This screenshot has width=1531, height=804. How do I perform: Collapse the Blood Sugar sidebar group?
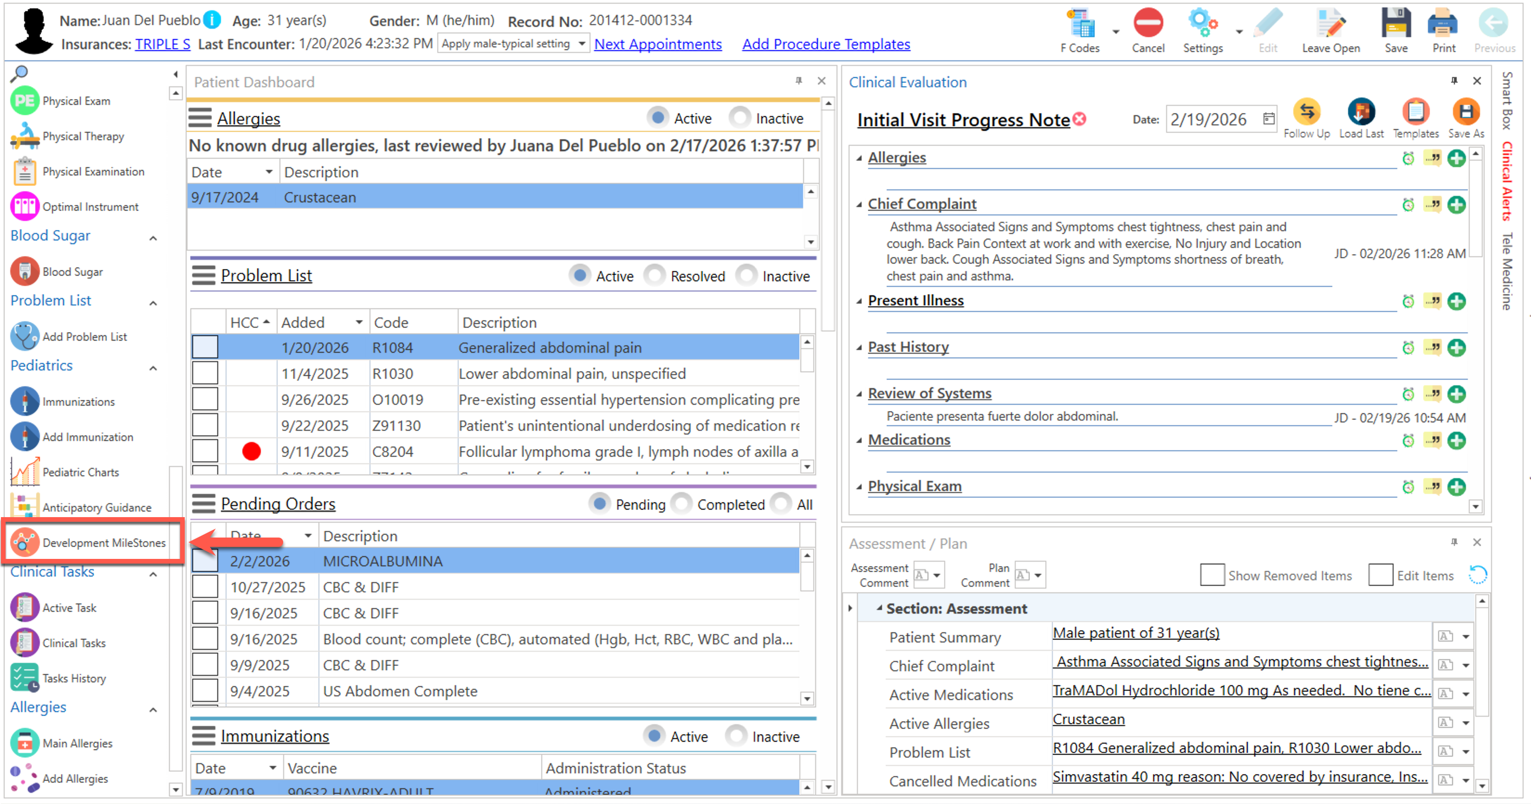click(x=153, y=238)
